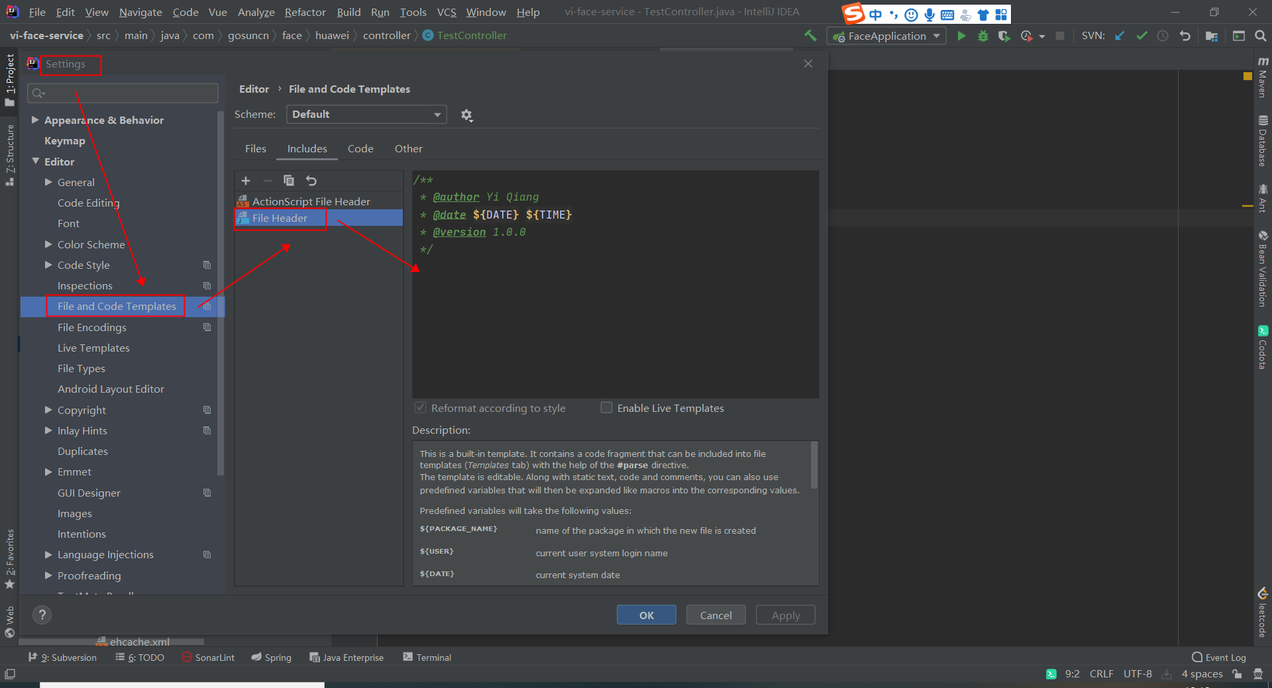The height and width of the screenshot is (688, 1272).
Task: Switch to the Code tab
Action: point(360,149)
